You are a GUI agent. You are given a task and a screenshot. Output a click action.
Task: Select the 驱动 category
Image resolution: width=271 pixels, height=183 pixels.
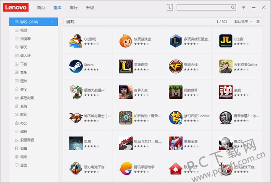click(33, 114)
